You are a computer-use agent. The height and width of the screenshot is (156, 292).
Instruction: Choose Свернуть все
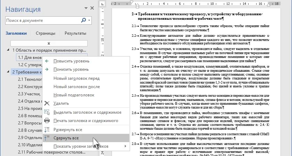pyautogui.click(x=86, y=138)
